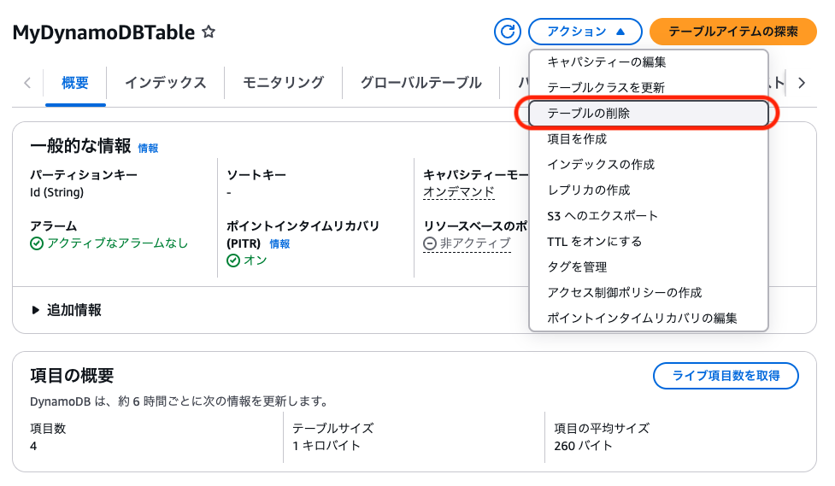Viewport: 835px width, 486px height.
Task: Select S3 へのエクスポート menu option
Action: click(x=603, y=215)
